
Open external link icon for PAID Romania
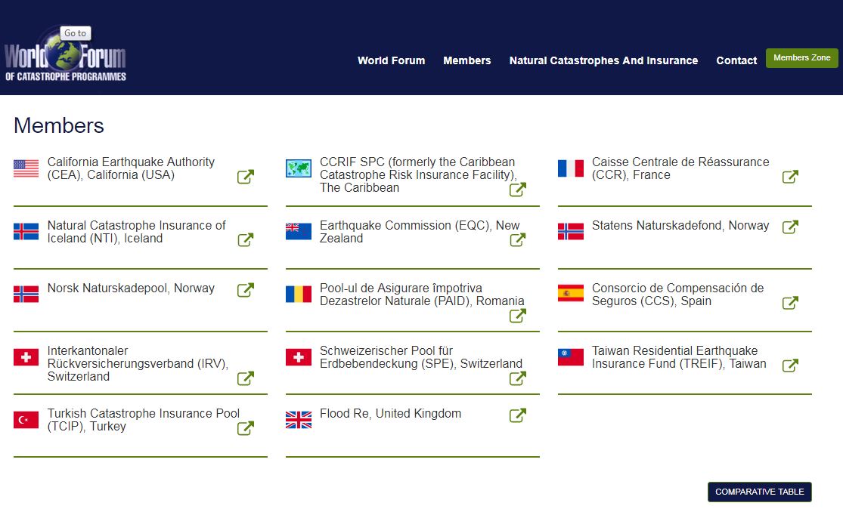click(518, 316)
